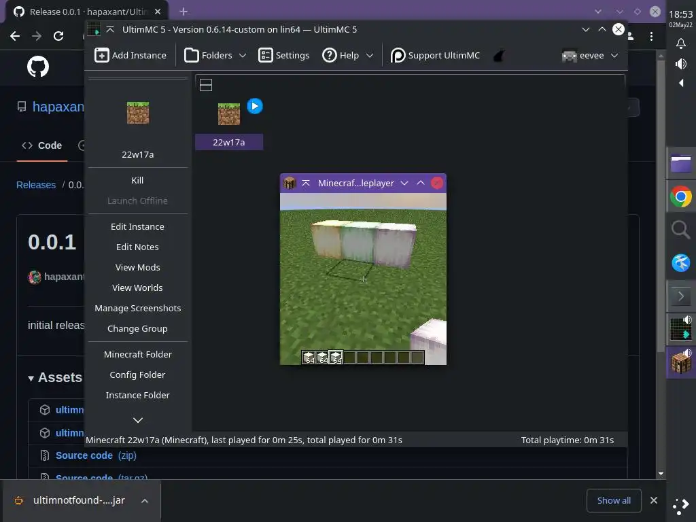Open the eevee account menu
Image resolution: width=696 pixels, height=522 pixels.
coord(590,56)
